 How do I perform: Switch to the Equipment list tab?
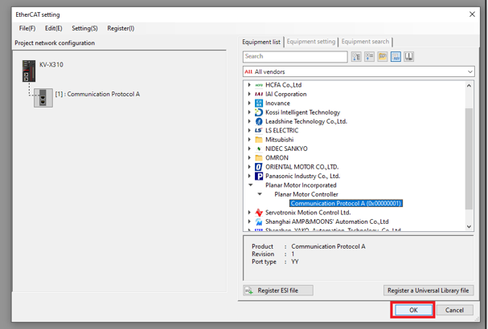point(261,42)
